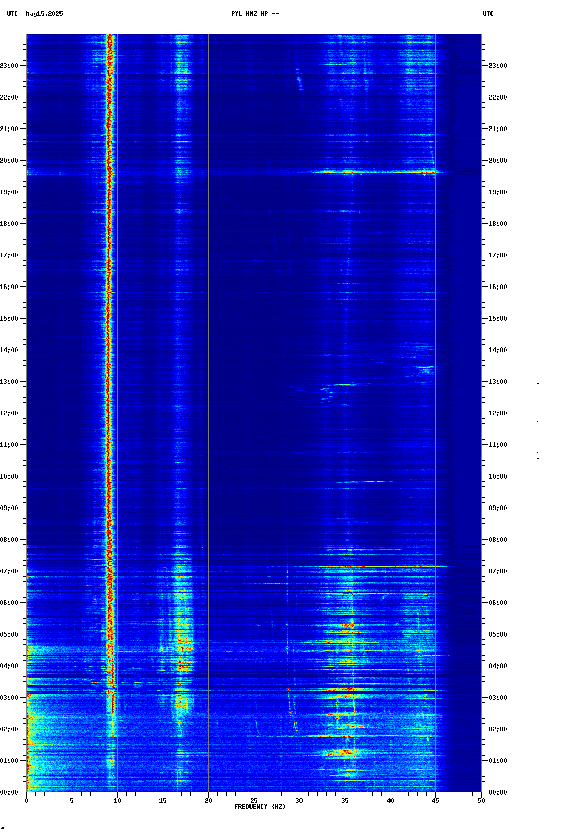Click the '15:00' label on the right time axis
This screenshot has width=561, height=834.
(x=498, y=319)
